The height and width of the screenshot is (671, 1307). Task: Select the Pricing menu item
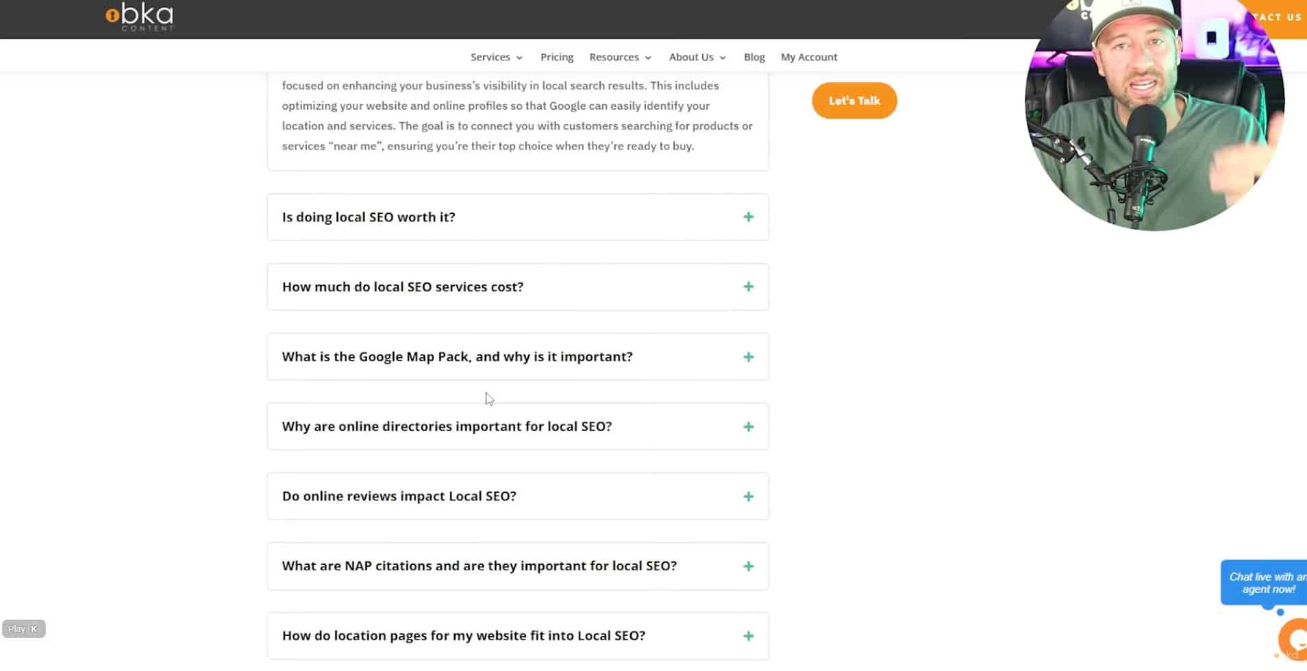click(556, 57)
